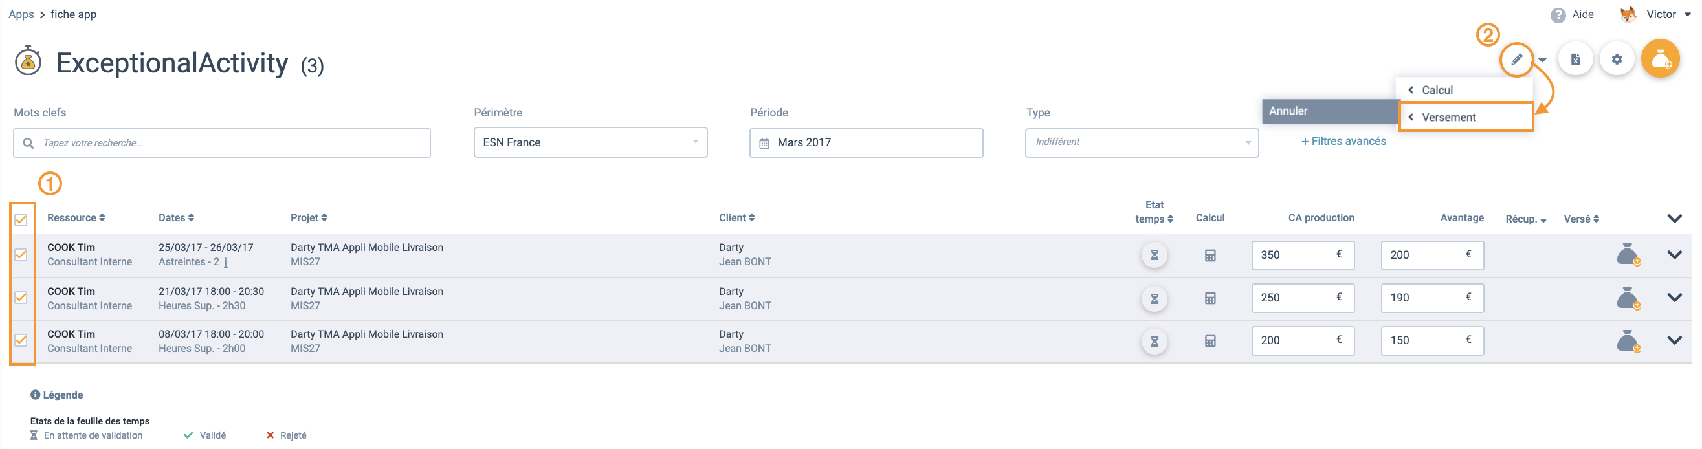Image resolution: width=1702 pixels, height=449 pixels.
Task: Open the Filtres avancés link
Action: [x=1343, y=141]
